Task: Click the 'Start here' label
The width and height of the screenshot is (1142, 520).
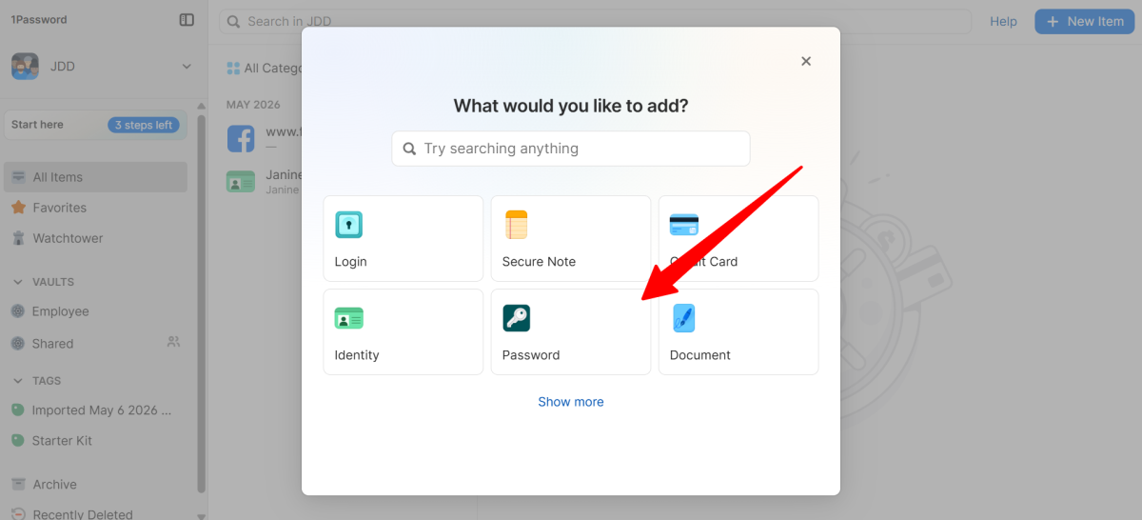Action: click(x=37, y=125)
